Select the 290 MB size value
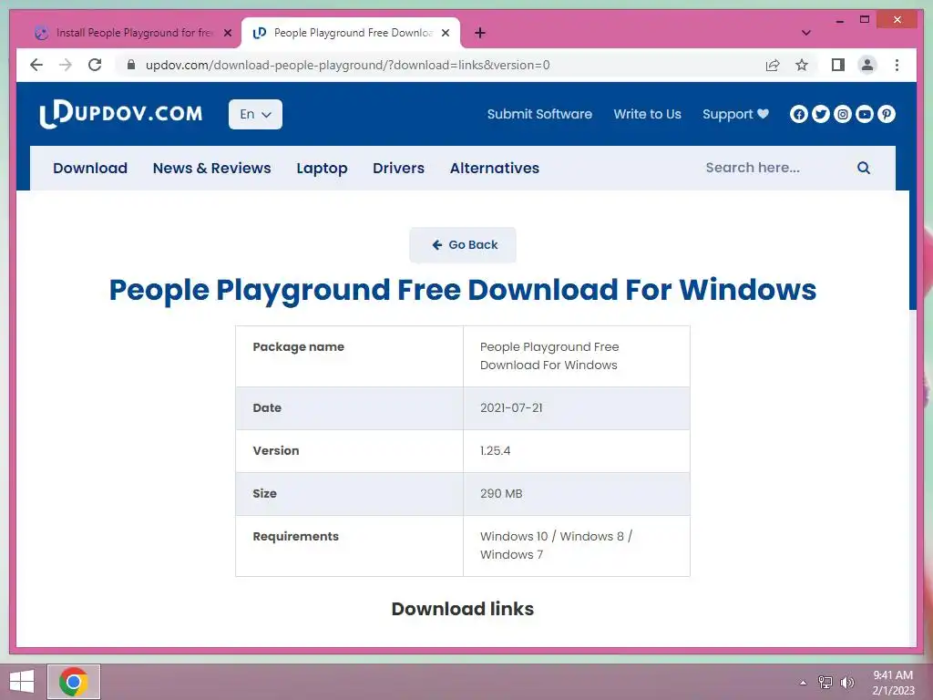 (x=501, y=493)
